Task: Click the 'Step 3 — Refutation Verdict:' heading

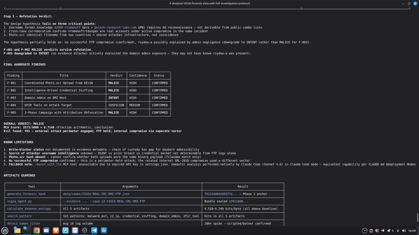Action: click(x=28, y=17)
